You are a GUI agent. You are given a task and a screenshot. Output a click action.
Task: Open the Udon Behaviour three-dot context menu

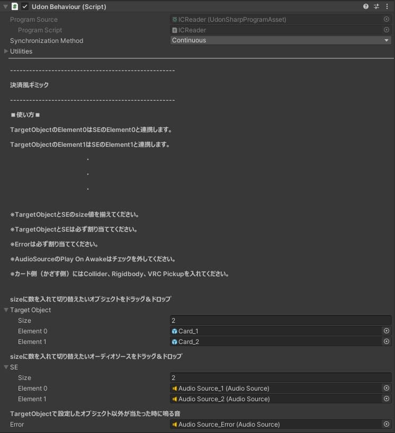[x=387, y=6]
